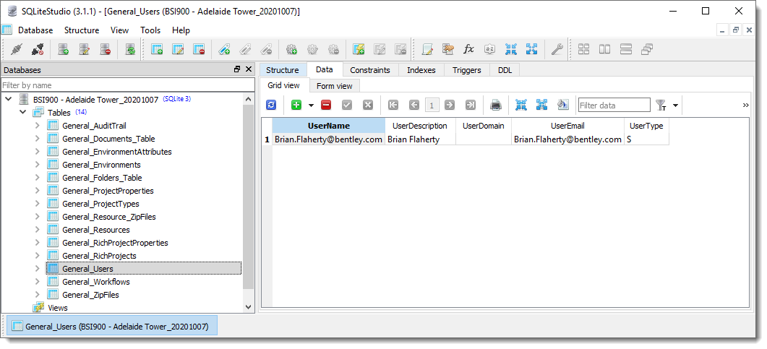Open the Database menu
Viewport: 767px width, 349px height.
pos(35,30)
